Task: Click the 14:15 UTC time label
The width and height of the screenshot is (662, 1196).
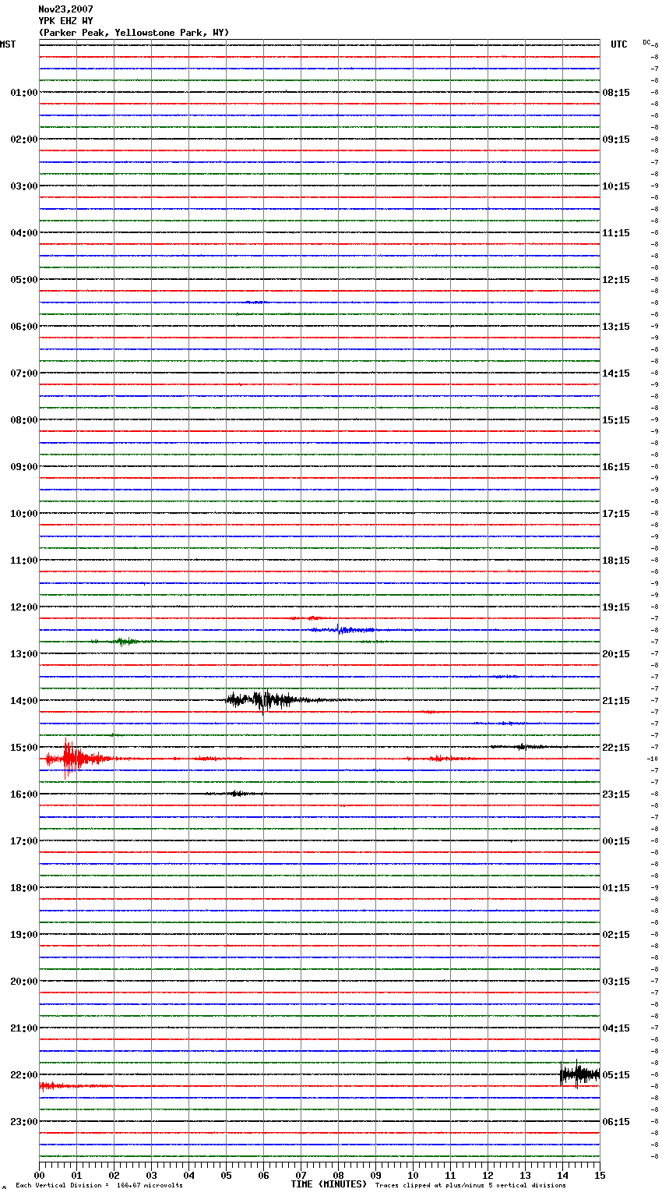Action: coord(616,373)
